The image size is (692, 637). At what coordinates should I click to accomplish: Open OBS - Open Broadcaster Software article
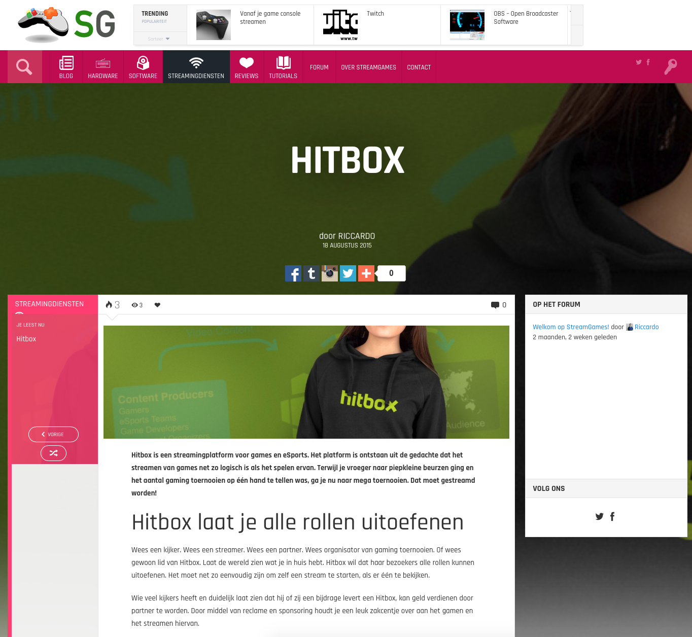(526, 18)
